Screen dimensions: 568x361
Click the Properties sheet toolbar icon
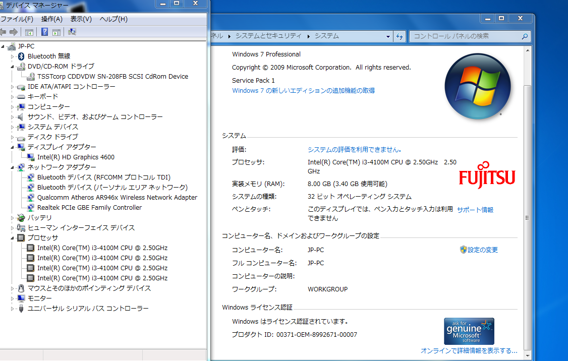point(56,32)
